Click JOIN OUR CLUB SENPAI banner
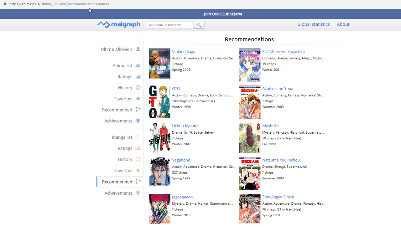The width and height of the screenshot is (401, 231). tap(223, 14)
